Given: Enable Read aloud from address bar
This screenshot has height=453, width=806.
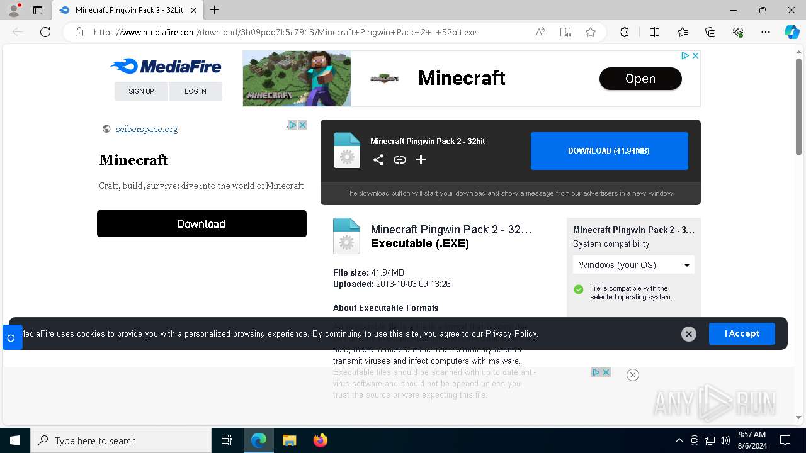Looking at the screenshot, I should [x=540, y=32].
